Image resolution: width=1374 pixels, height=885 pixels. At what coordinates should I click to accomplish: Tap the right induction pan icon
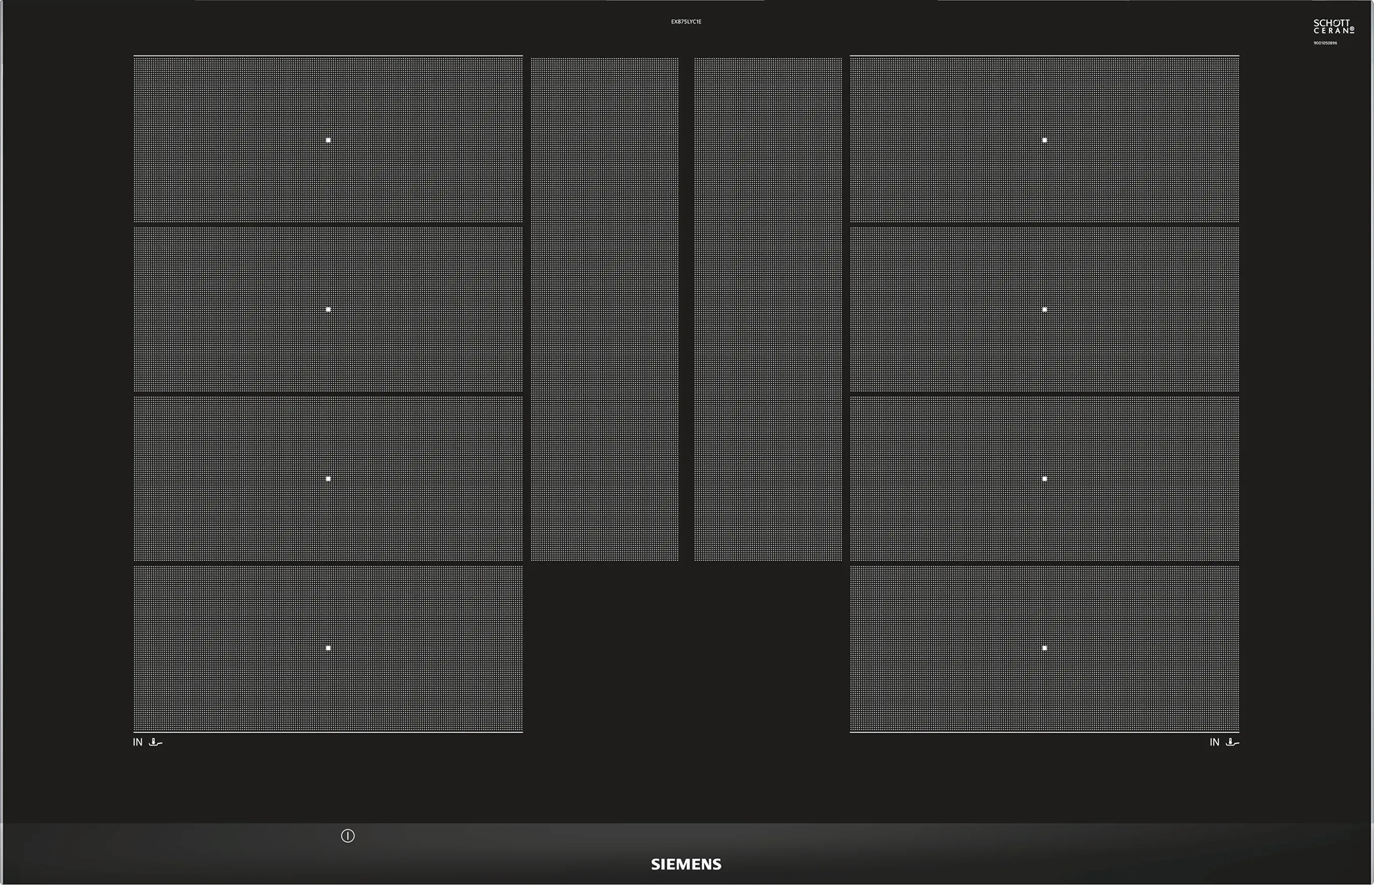[x=1232, y=742]
